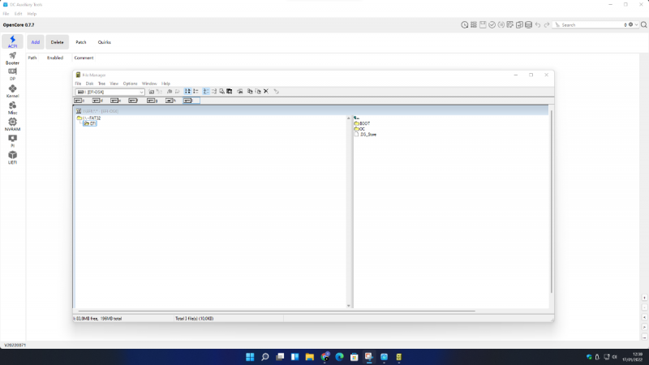Switch to drive c in File Manager
The width and height of the screenshot is (649, 365).
point(80,101)
